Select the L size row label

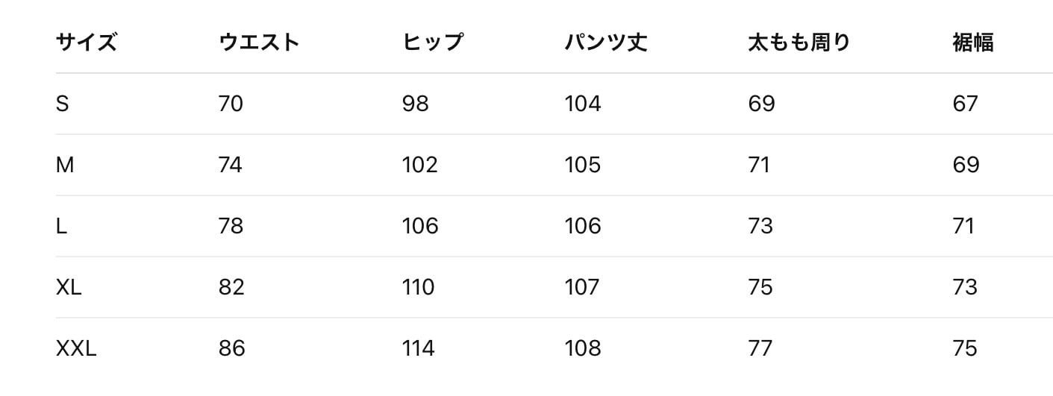point(61,226)
